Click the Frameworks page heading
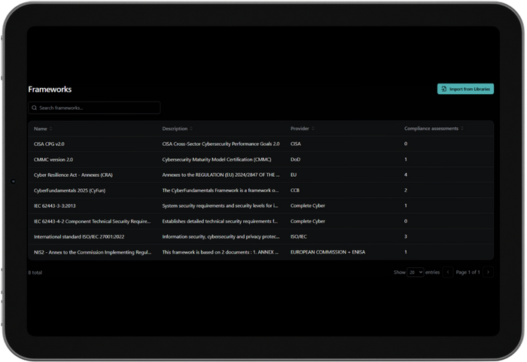Screen dimensions: 527x362 pyautogui.click(x=50, y=90)
